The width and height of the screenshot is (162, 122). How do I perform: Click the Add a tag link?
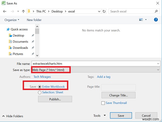104,77
